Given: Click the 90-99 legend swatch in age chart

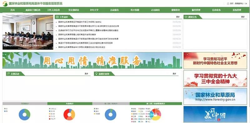Looking at the screenshot, I should 50,111.
